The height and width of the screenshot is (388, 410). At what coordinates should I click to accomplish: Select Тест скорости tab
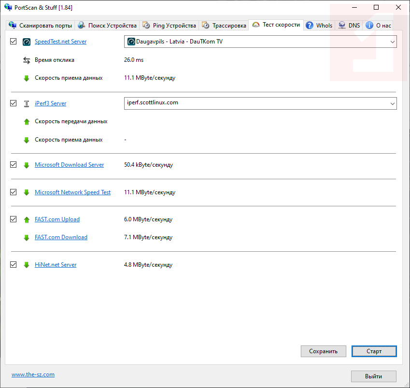pyautogui.click(x=276, y=25)
